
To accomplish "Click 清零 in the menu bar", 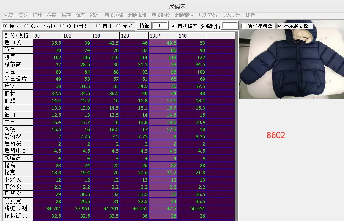I will click(23, 15).
